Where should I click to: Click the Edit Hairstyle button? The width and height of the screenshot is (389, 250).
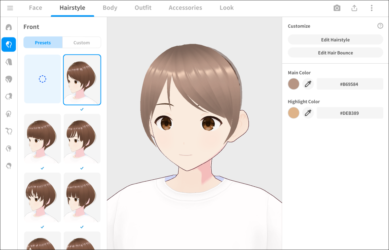pos(335,40)
